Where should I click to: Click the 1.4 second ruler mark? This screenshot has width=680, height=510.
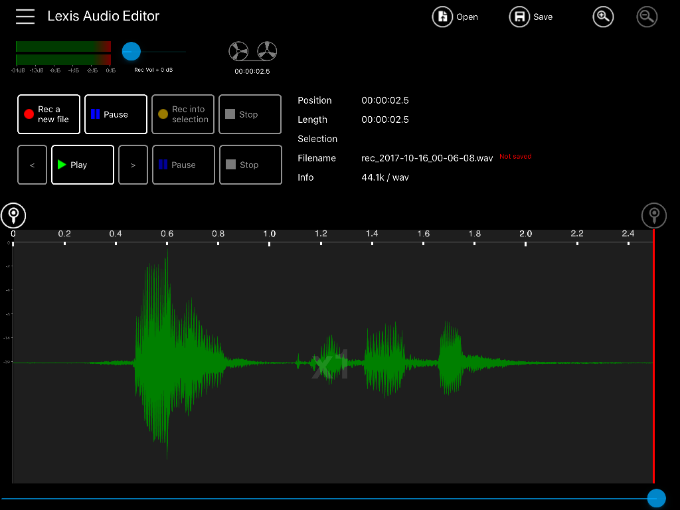point(372,234)
